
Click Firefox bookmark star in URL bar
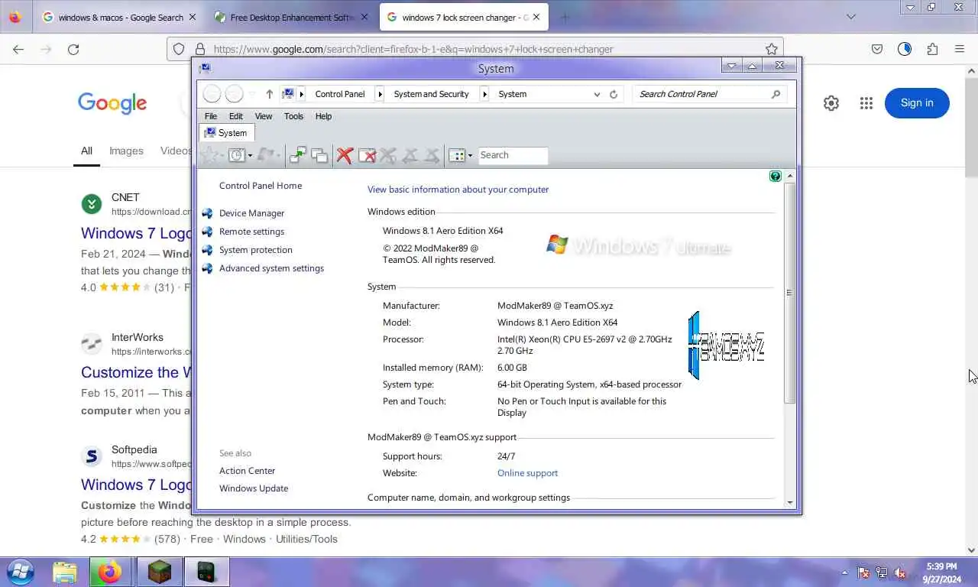tap(772, 49)
